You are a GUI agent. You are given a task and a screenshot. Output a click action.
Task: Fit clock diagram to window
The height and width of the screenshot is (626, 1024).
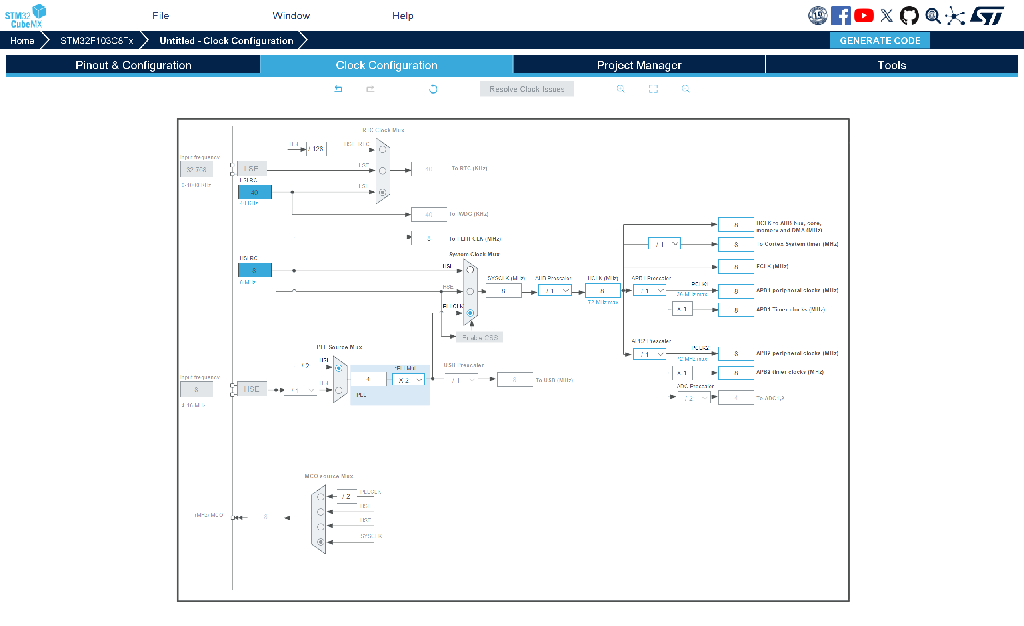pyautogui.click(x=653, y=88)
